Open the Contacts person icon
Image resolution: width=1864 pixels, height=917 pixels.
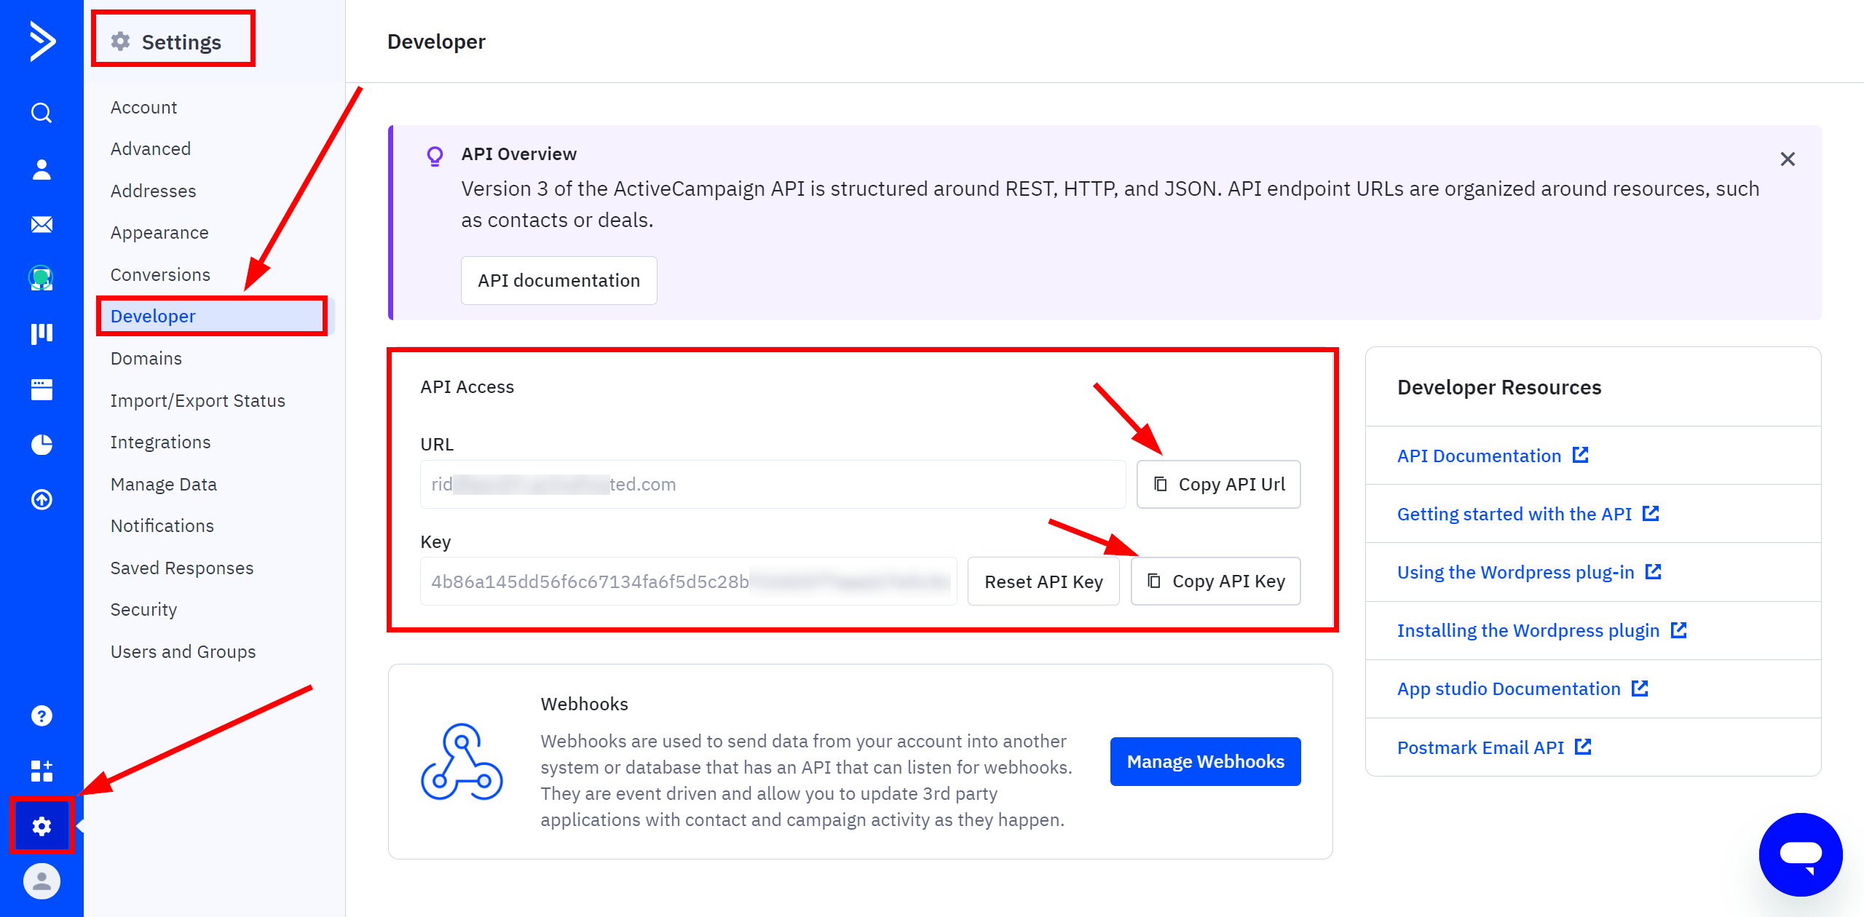[x=42, y=169]
